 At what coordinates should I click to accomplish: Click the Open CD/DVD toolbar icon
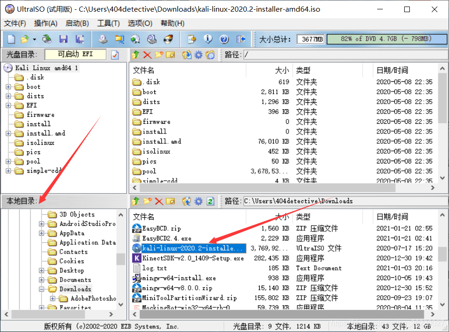point(47,39)
